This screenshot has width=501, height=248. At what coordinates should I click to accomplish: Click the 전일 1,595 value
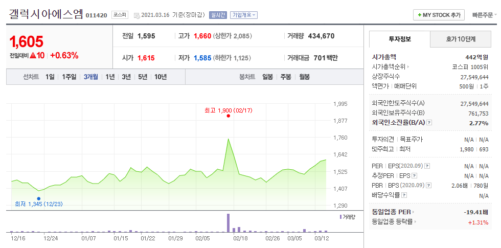(x=146, y=36)
